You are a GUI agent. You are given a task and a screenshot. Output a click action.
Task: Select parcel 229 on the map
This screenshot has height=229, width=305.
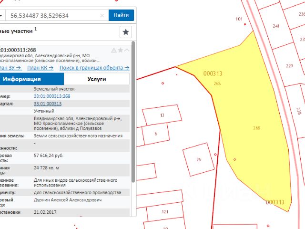click(288, 67)
